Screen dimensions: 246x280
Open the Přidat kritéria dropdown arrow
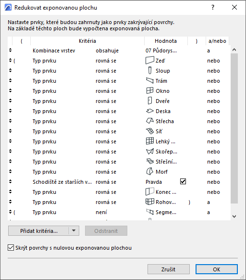(x=74, y=230)
